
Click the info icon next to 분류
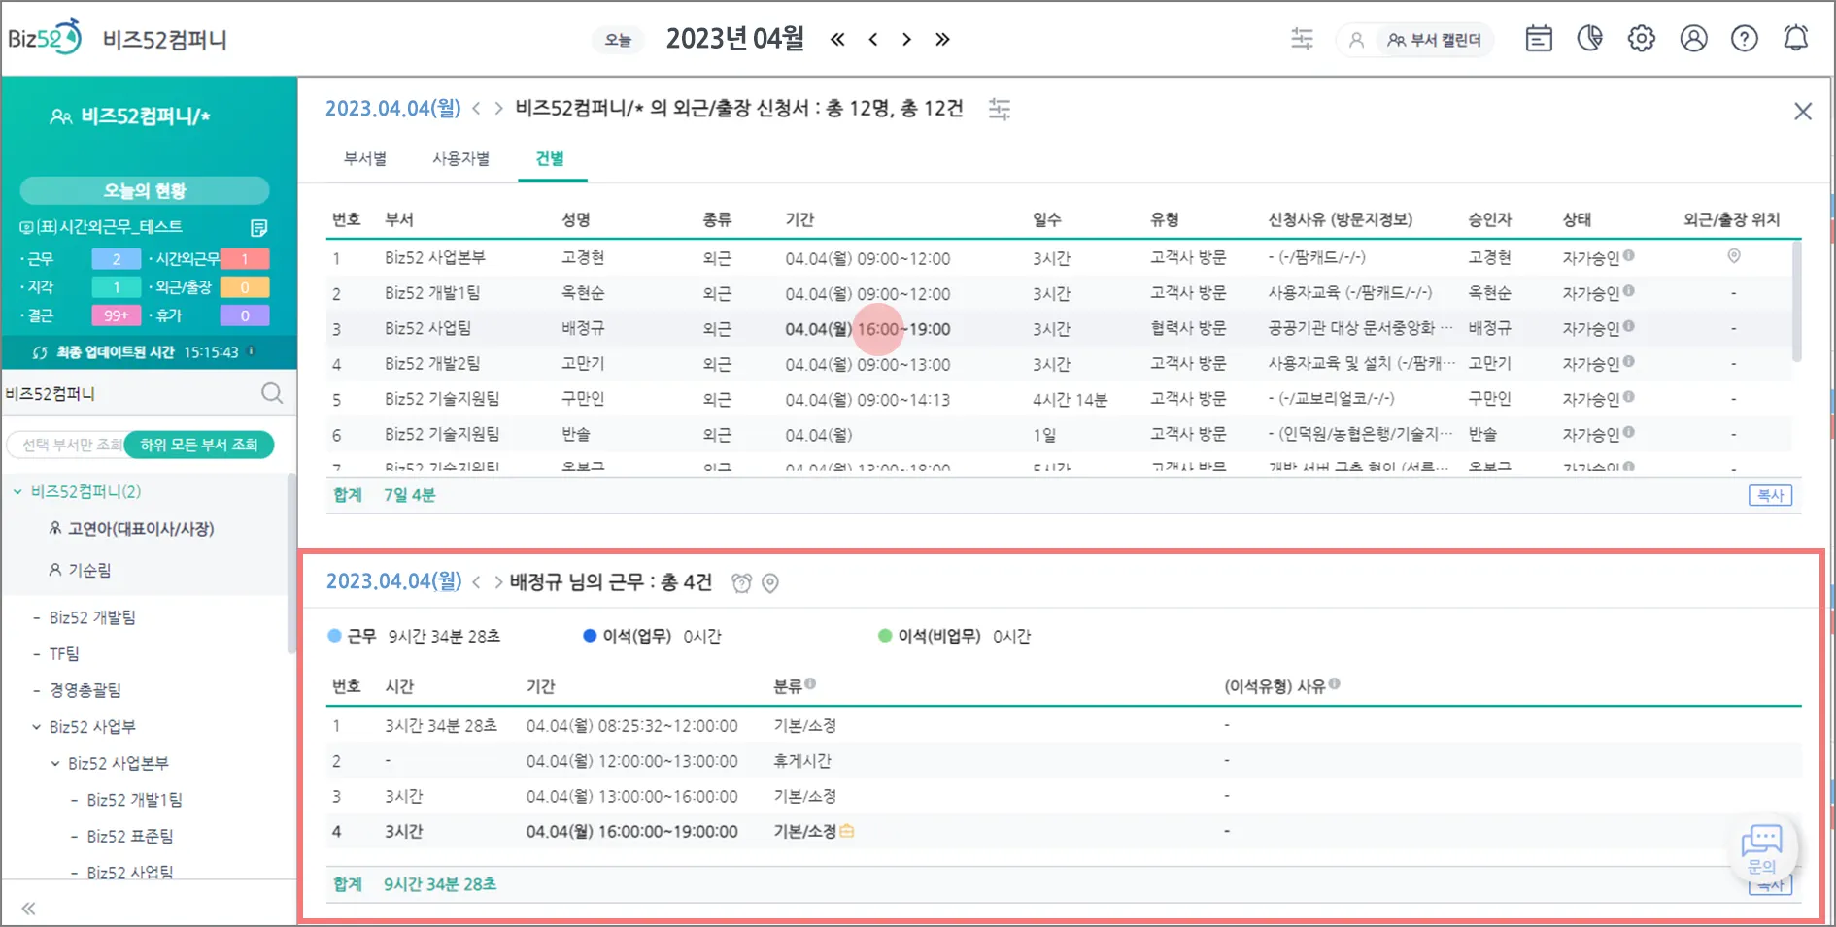click(x=810, y=684)
